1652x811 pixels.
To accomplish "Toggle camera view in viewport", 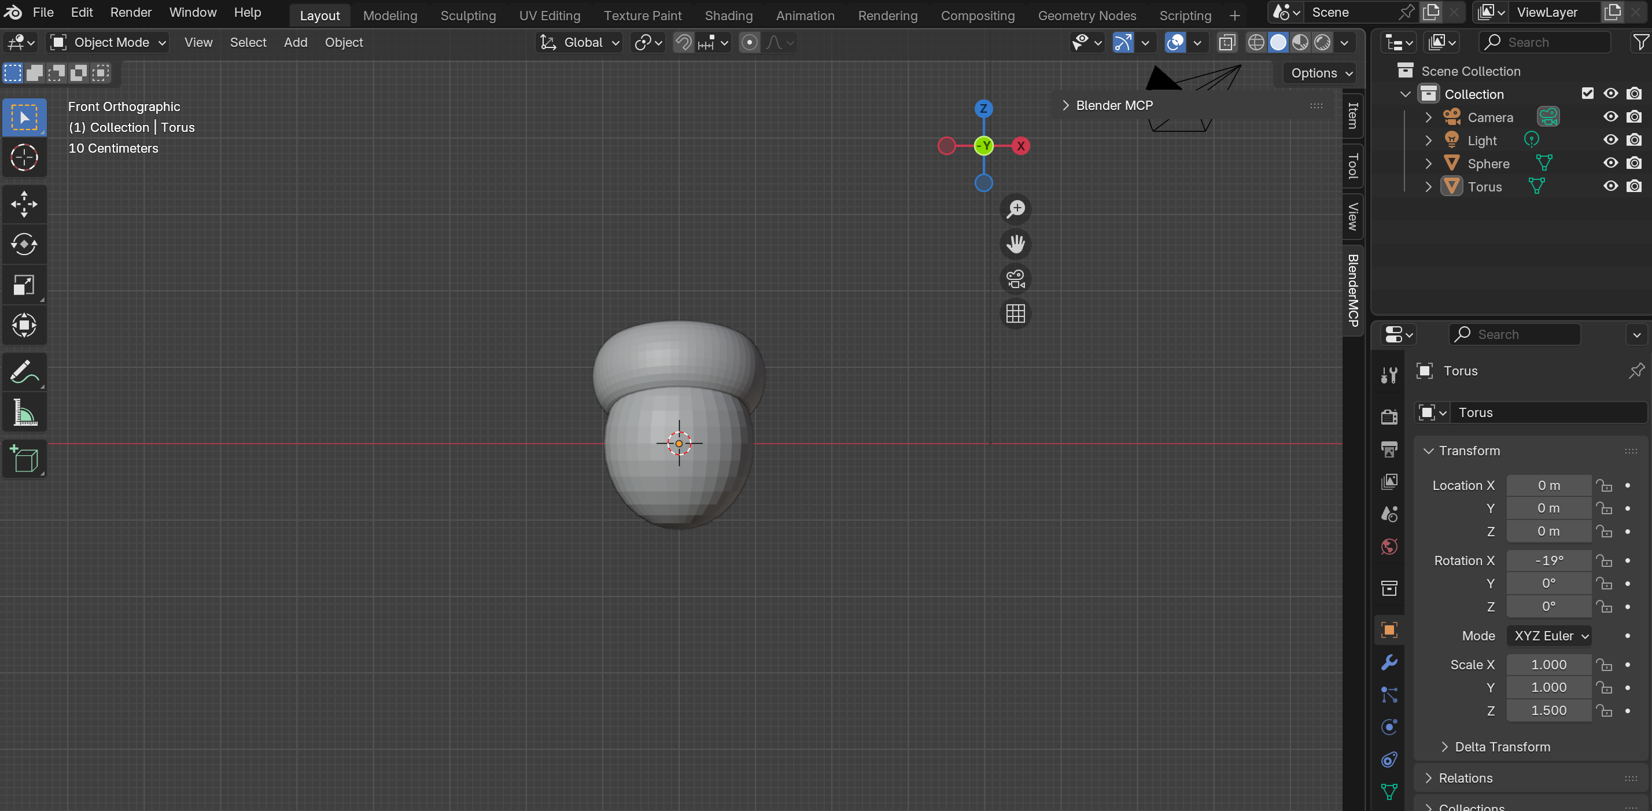I will click(1015, 279).
